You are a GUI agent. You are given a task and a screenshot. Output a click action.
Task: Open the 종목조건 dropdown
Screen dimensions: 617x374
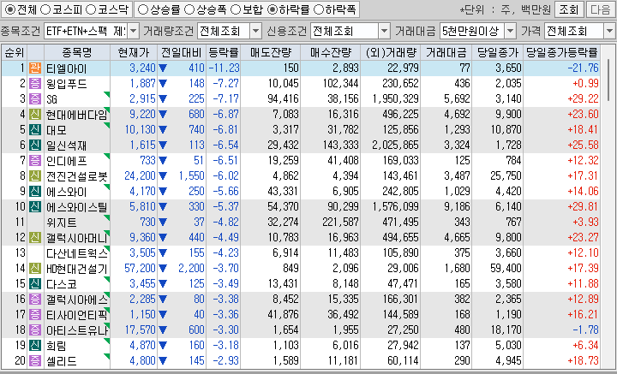point(134,31)
